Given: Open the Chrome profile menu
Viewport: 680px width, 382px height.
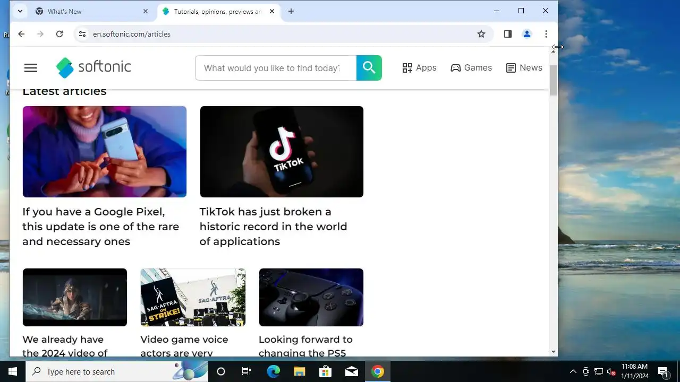Looking at the screenshot, I should tap(527, 34).
